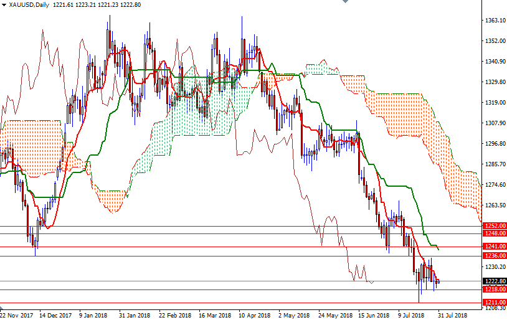Select the red 1252.00 price level label

click(x=495, y=226)
